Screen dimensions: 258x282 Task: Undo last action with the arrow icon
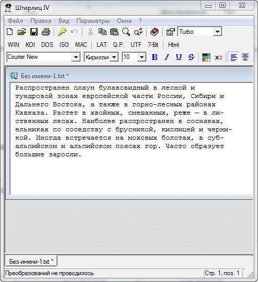pos(74,32)
